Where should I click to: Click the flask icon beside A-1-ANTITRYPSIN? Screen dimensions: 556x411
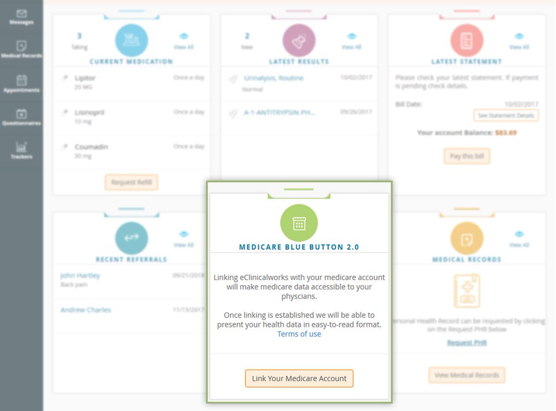pos(233,113)
